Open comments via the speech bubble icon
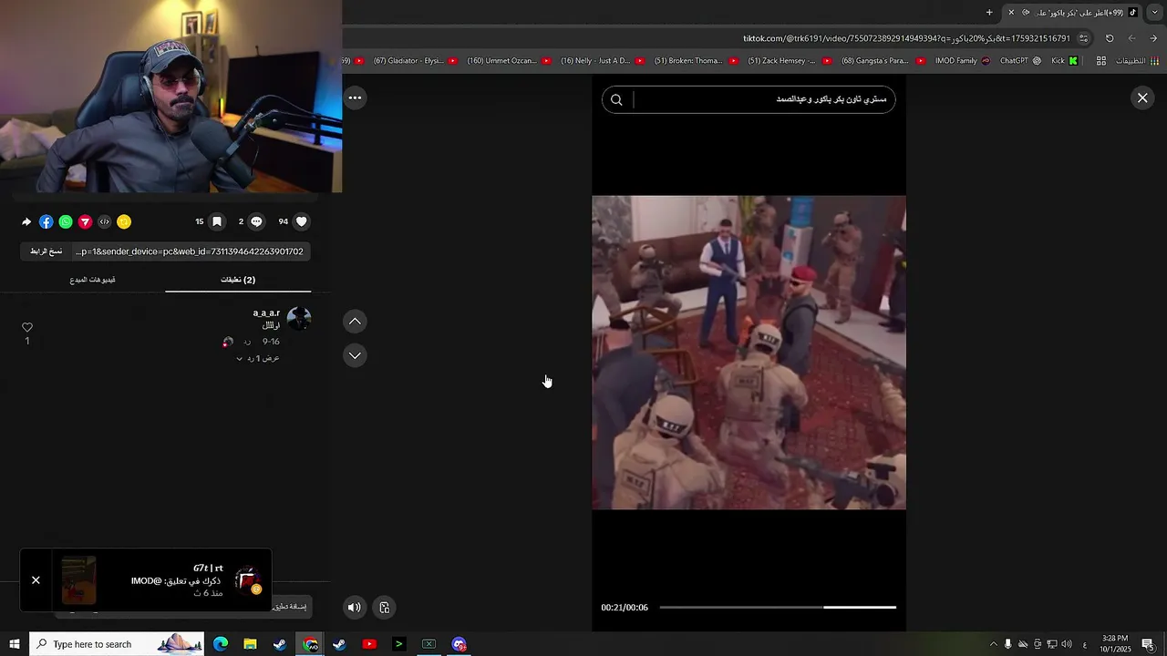1167x656 pixels. tap(256, 221)
